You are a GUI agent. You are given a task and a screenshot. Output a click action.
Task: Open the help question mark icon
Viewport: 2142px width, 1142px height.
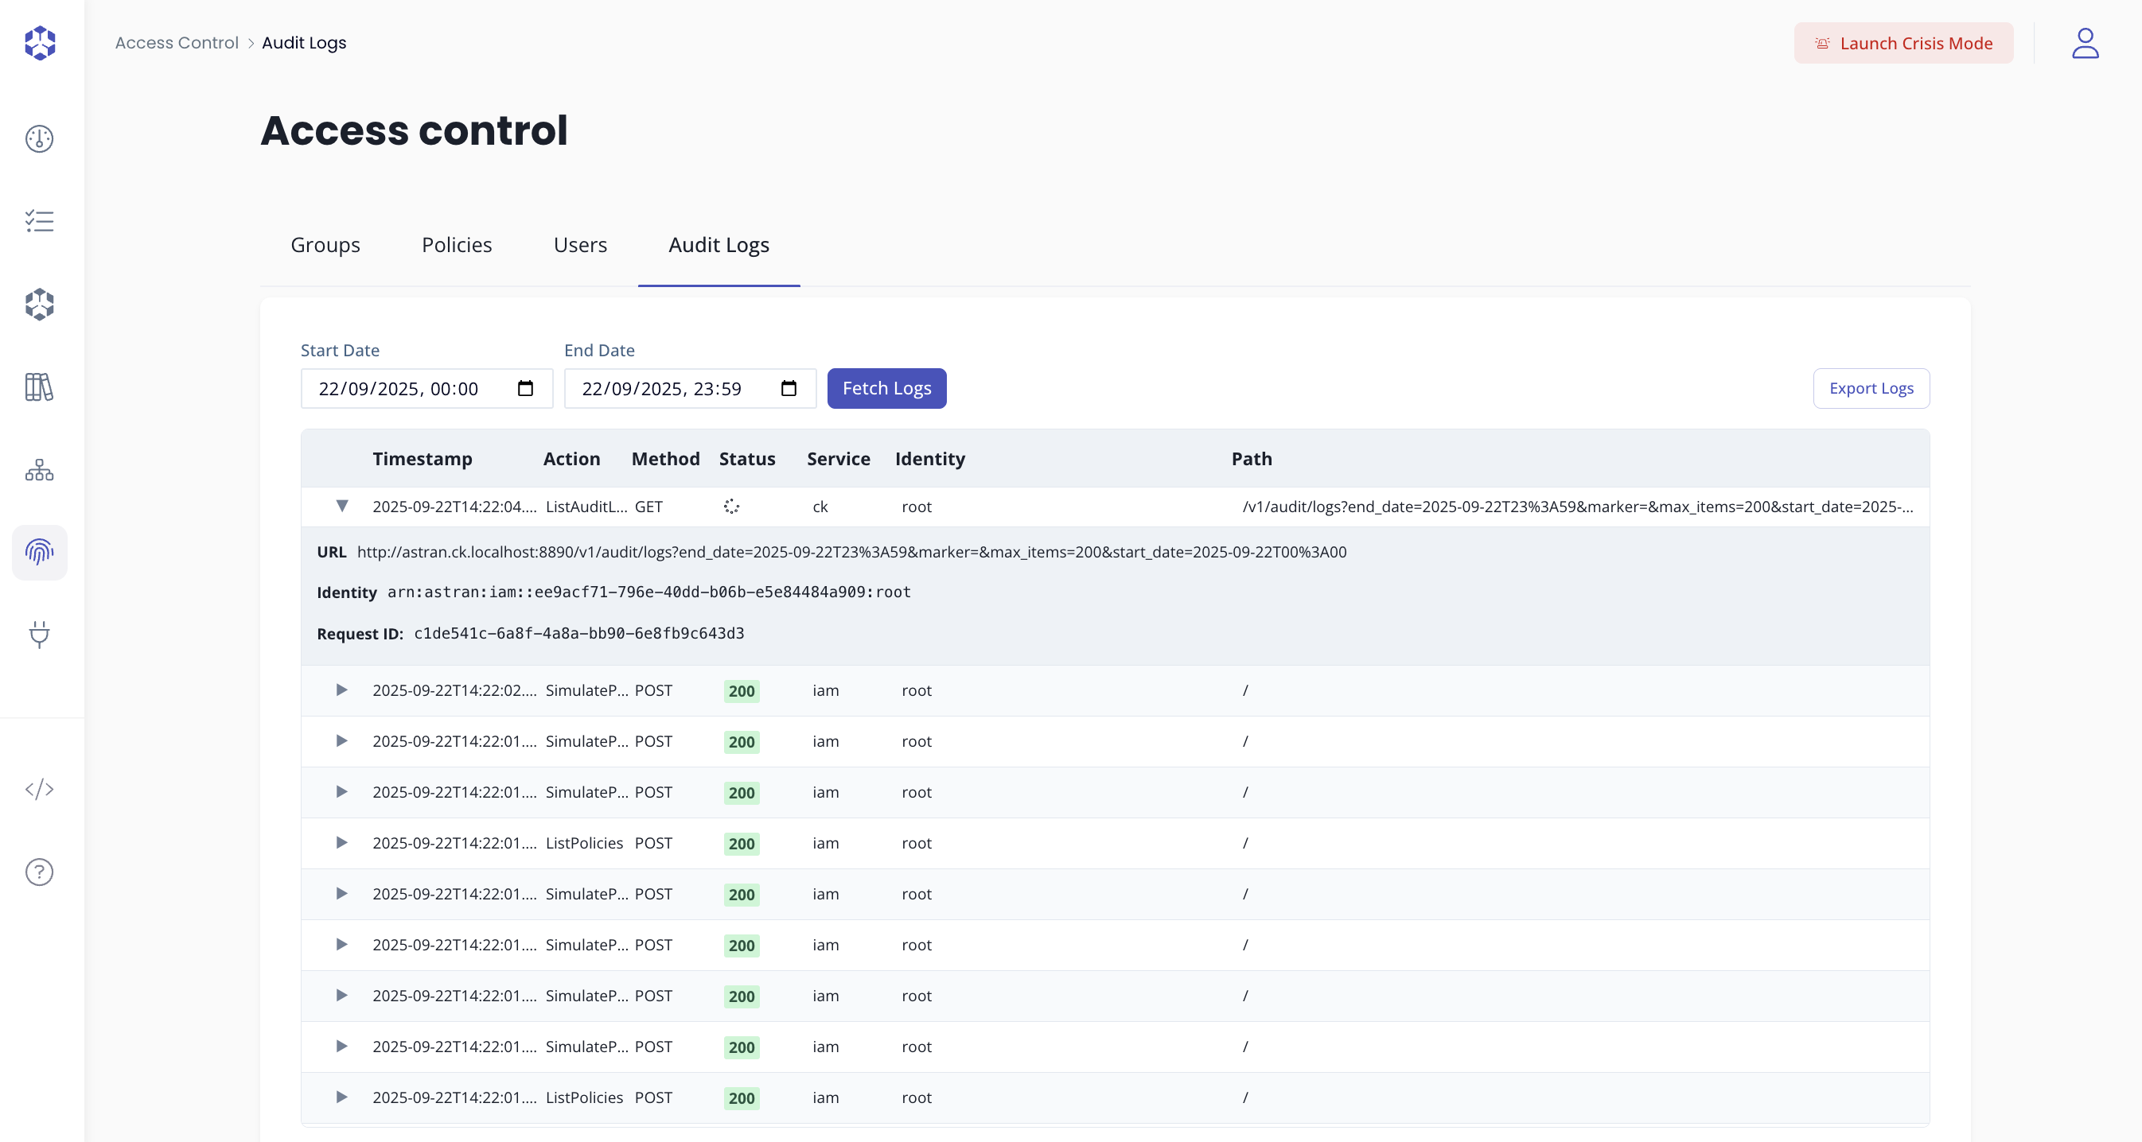click(x=39, y=872)
